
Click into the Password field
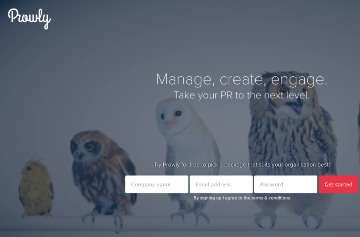(x=286, y=184)
